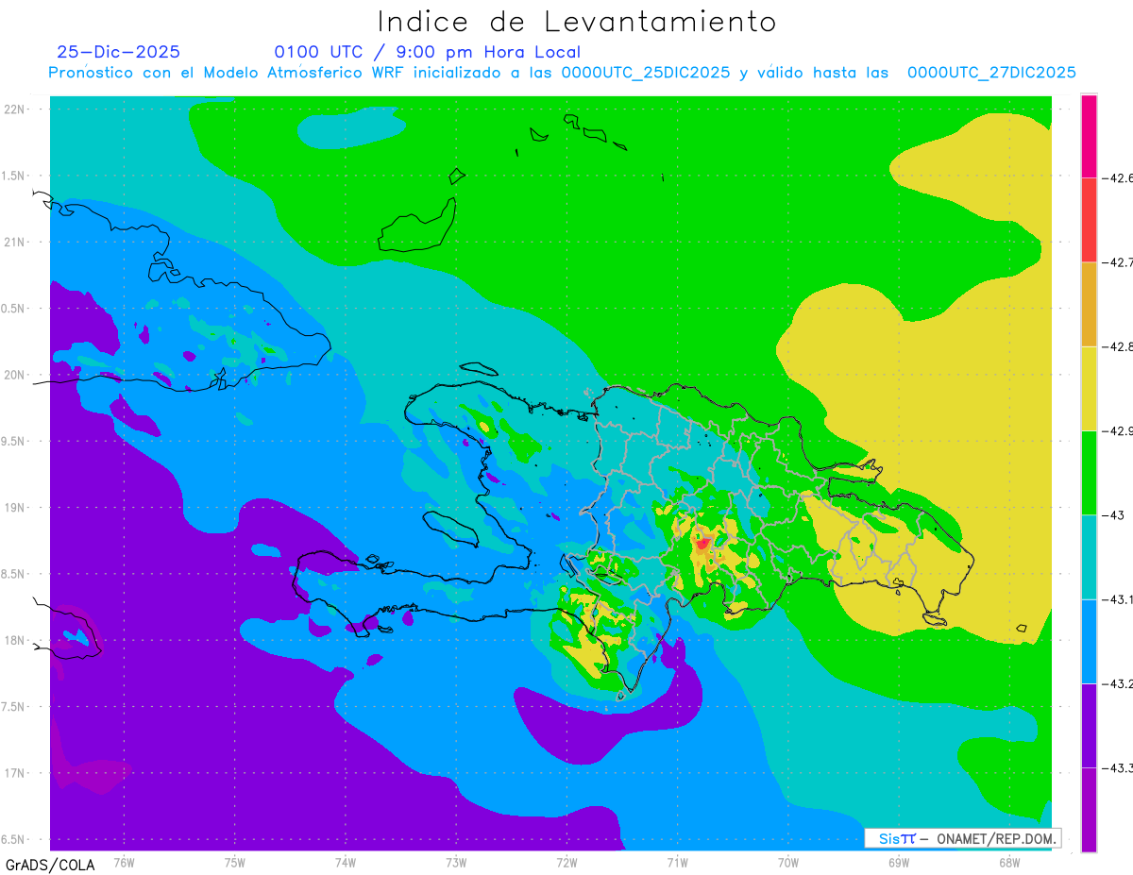The image size is (1133, 875).
Task: Click Gonâve Island outline in Haiti's gulf
Action: point(450,529)
